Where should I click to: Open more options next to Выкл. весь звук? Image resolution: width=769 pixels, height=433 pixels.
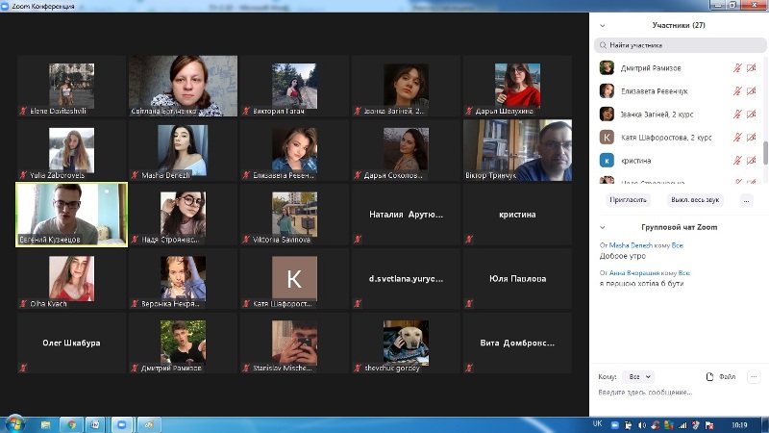(746, 200)
